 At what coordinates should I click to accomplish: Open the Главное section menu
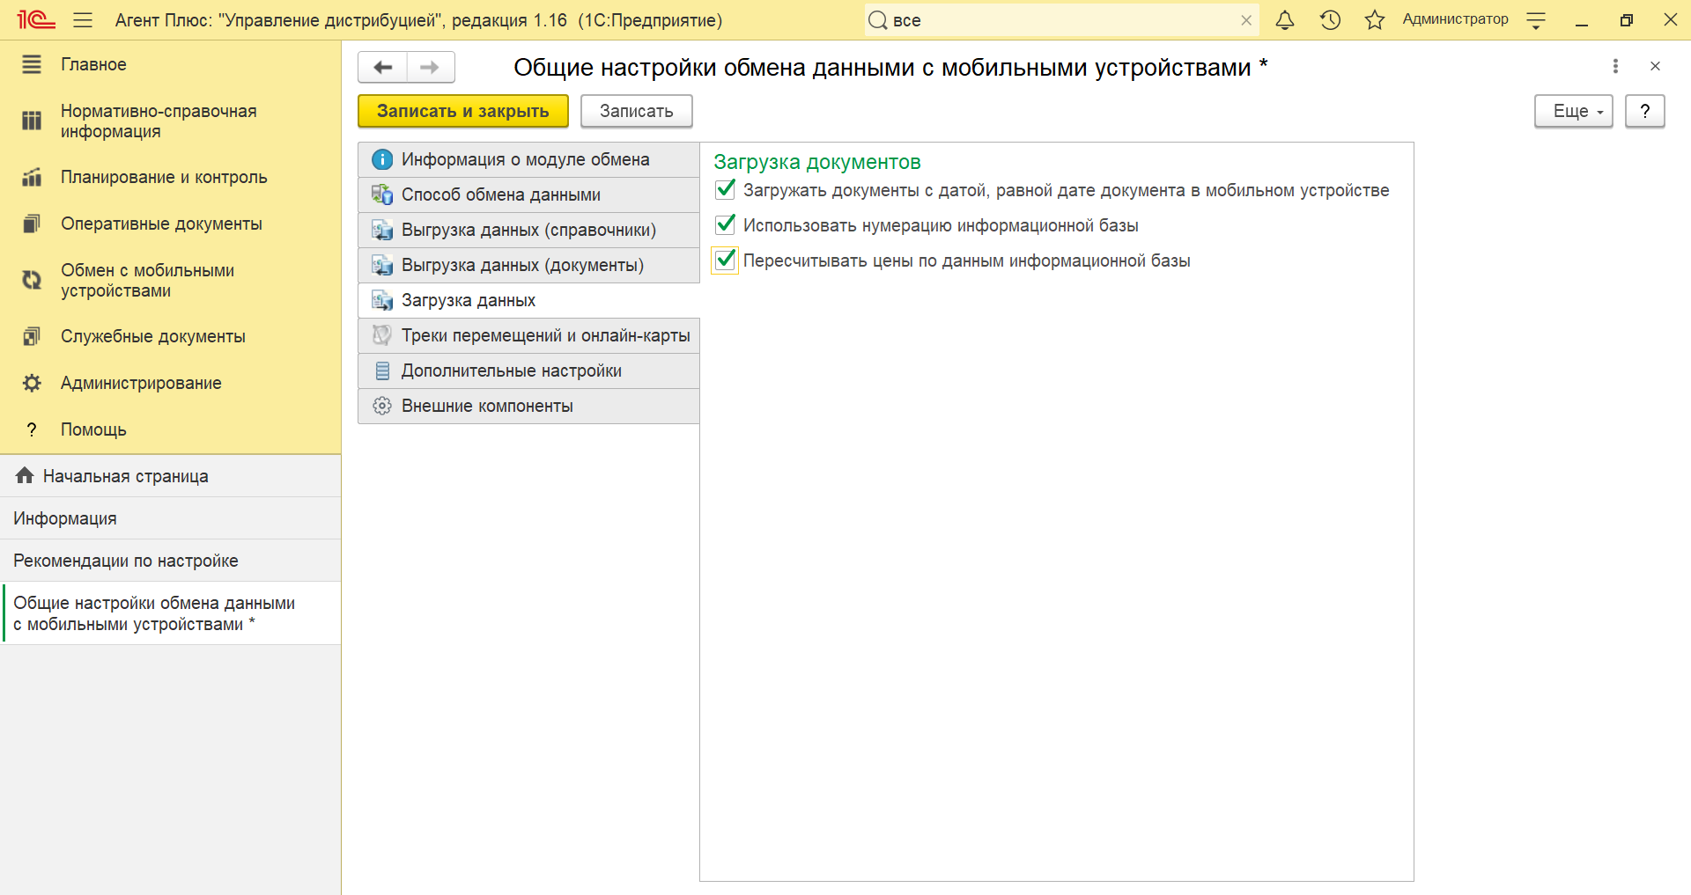click(x=93, y=64)
